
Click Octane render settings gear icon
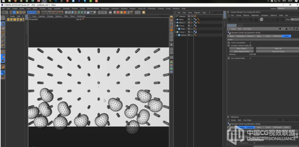coord(251,20)
